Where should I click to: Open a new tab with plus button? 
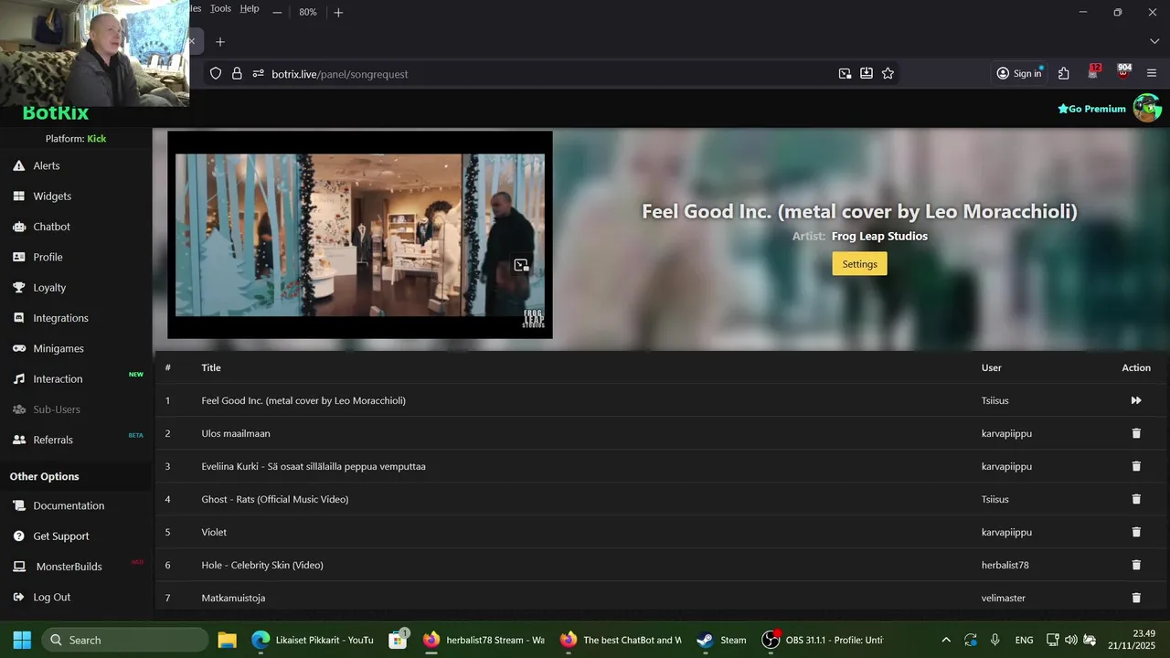point(220,41)
